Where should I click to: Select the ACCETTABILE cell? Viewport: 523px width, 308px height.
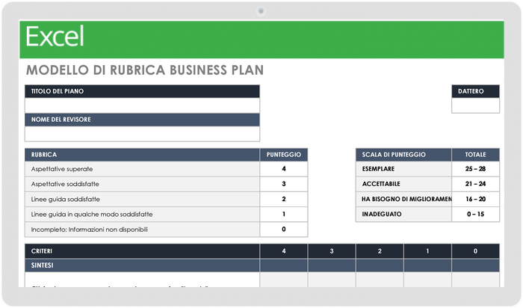403,184
